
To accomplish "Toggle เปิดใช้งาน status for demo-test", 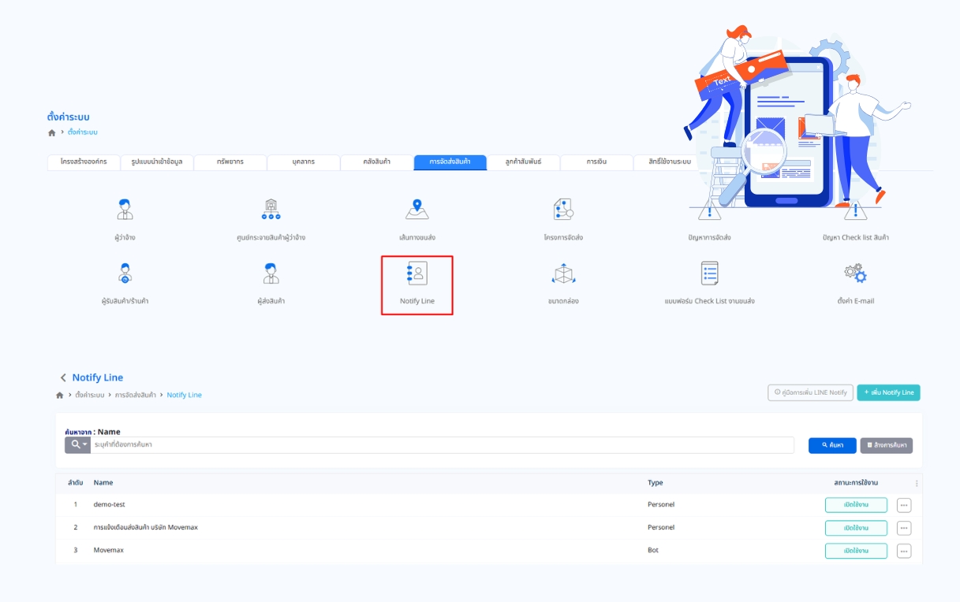I will coord(855,505).
